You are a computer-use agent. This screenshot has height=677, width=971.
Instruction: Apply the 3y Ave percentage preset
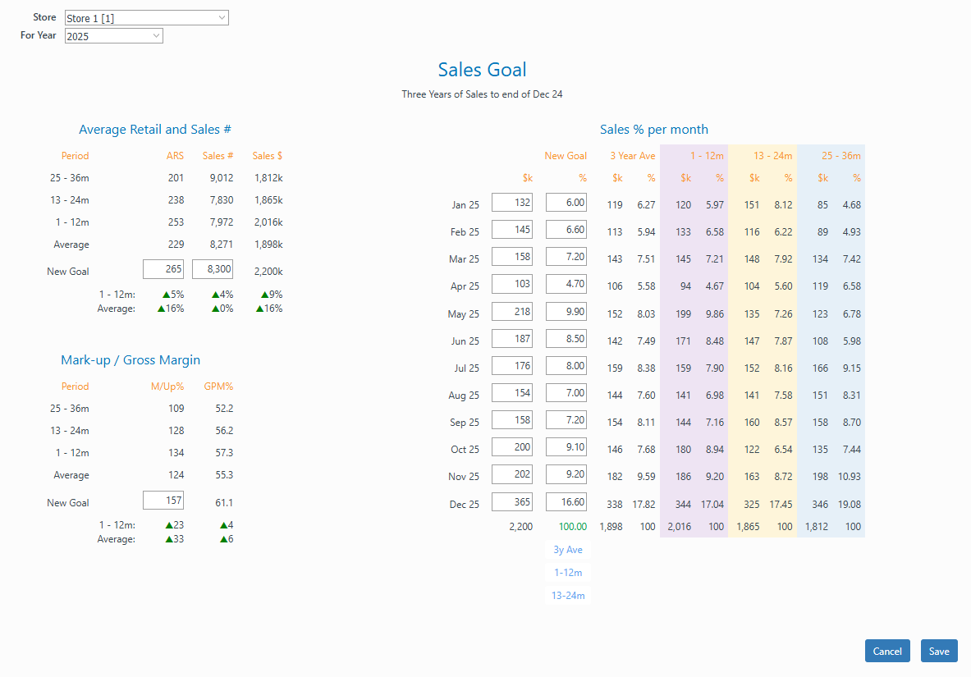pyautogui.click(x=568, y=550)
